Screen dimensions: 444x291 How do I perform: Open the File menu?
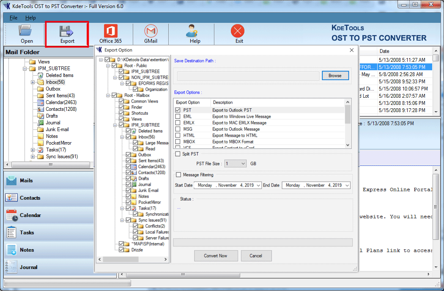pyautogui.click(x=13, y=18)
